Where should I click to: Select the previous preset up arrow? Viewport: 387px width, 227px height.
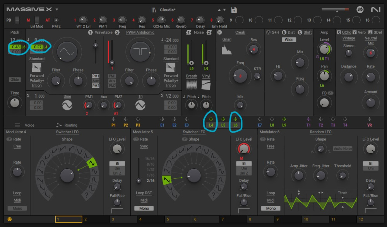coord(219,10)
